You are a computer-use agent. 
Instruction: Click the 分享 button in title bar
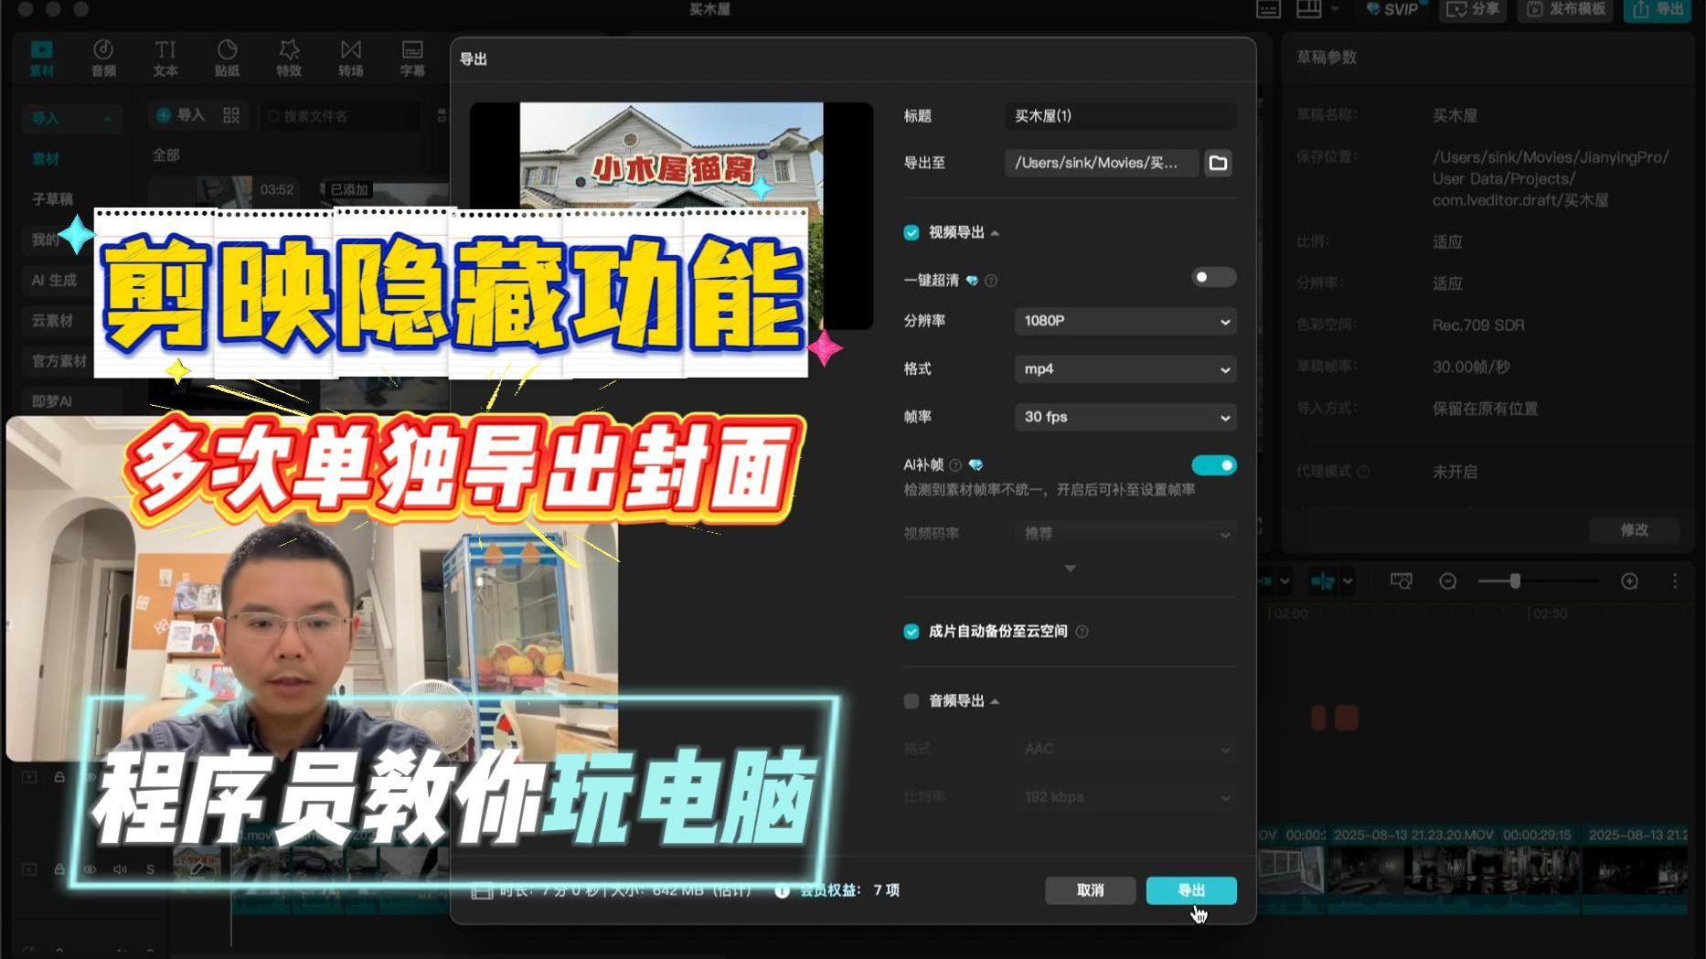[1473, 9]
